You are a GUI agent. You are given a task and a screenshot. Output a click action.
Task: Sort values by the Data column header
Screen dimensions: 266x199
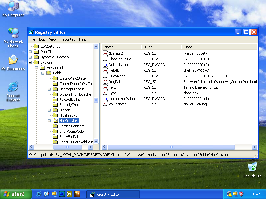coord(219,47)
